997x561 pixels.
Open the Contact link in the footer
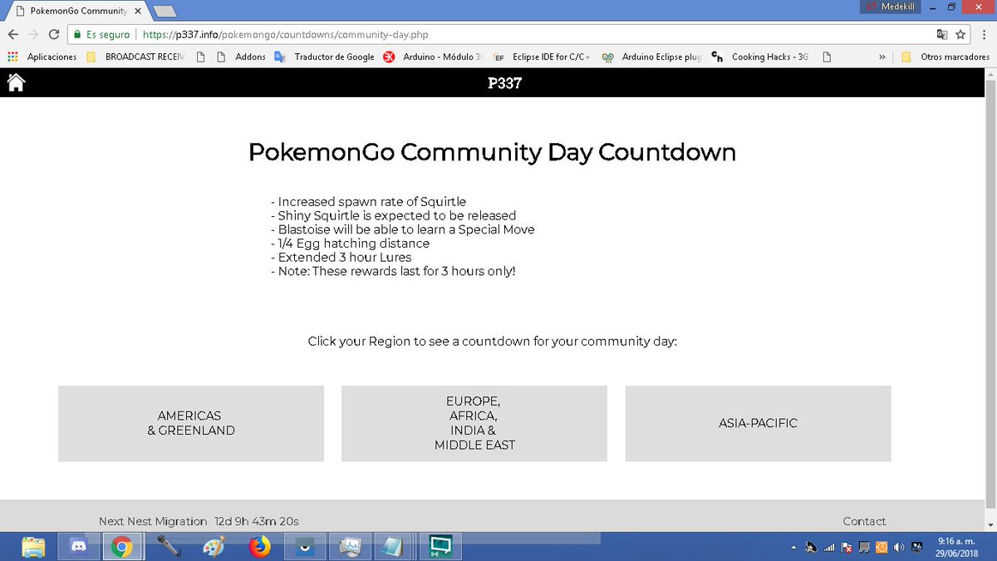tap(864, 521)
